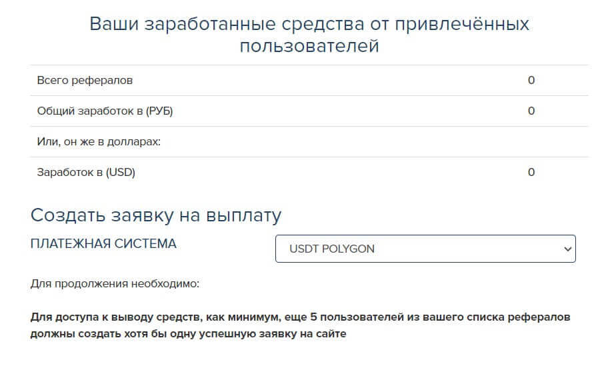Click the "Общий заработок" row label
This screenshot has height=382, width=612.
tap(85, 111)
